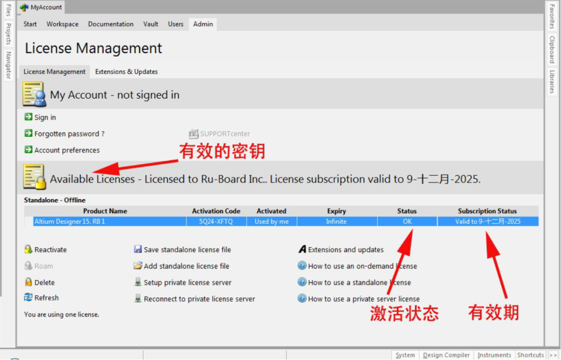This screenshot has width=561, height=360.
Task: Click the Refresh arrows icon
Action: [x=28, y=297]
